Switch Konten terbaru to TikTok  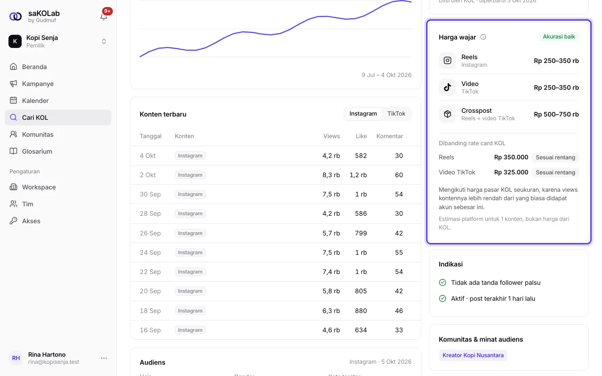[396, 114]
